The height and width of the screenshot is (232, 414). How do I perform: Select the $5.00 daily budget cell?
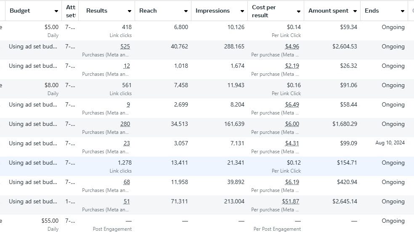pyautogui.click(x=51, y=27)
